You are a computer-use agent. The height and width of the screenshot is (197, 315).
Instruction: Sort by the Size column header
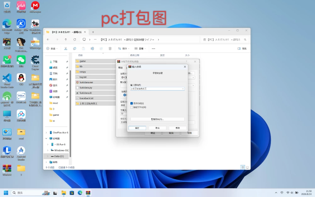pyautogui.click(x=187, y=55)
